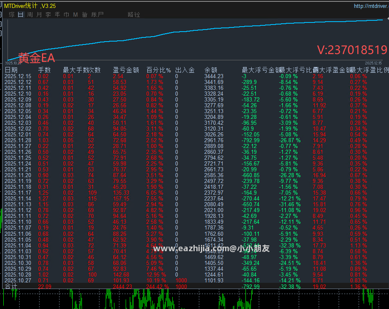Click profit amount 94.05
389x309 pixels.
point(119,129)
